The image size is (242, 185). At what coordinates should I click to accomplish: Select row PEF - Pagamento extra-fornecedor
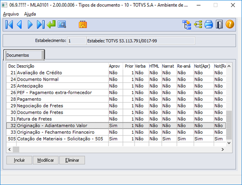pyautogui.click(x=116, y=93)
